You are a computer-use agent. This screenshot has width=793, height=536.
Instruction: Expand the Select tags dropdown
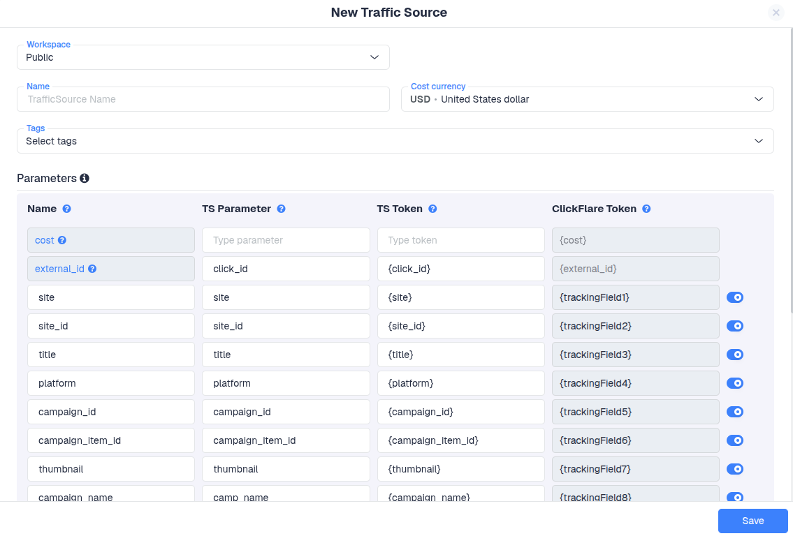pyautogui.click(x=395, y=141)
